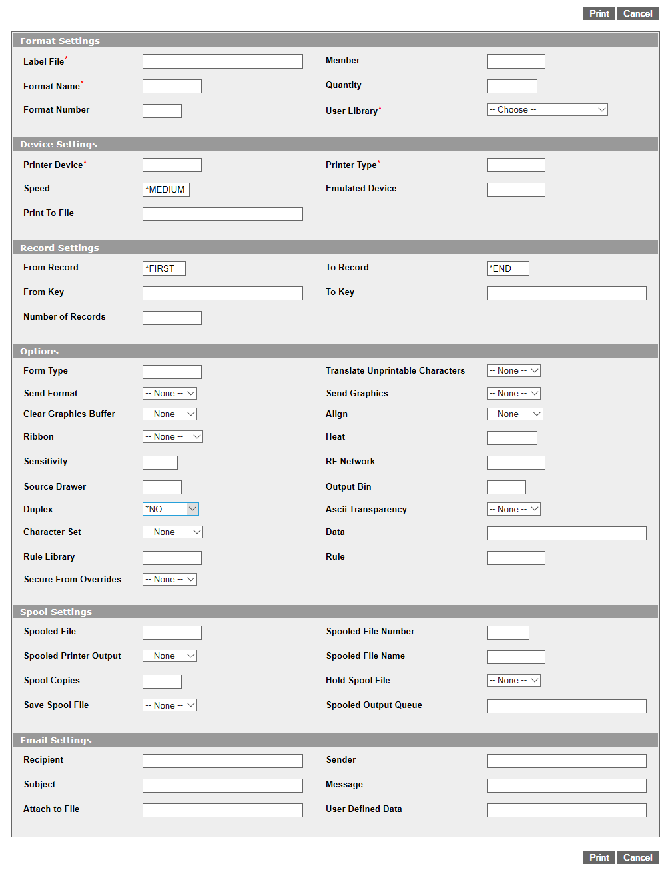
Task: Click the top Print button
Action: 598,13
